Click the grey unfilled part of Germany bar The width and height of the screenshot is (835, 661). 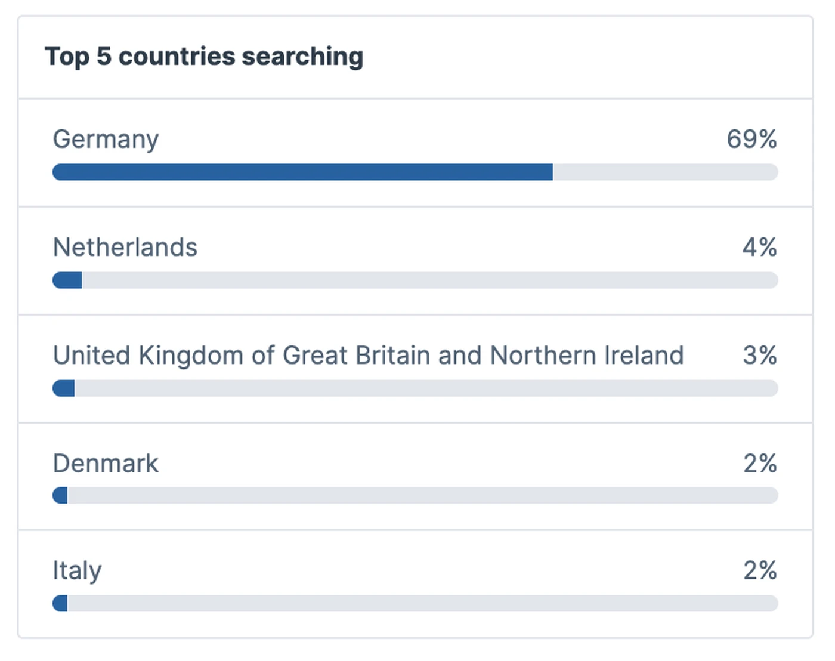click(666, 172)
